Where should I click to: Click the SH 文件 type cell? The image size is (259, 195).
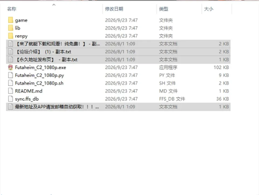pyautogui.click(x=167, y=83)
